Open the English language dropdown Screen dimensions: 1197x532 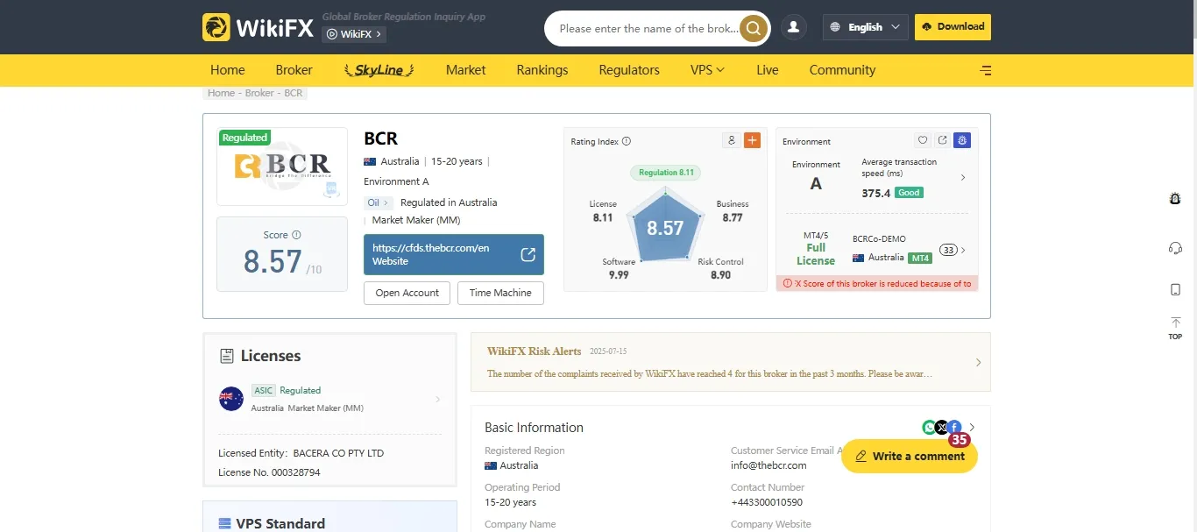coord(865,27)
